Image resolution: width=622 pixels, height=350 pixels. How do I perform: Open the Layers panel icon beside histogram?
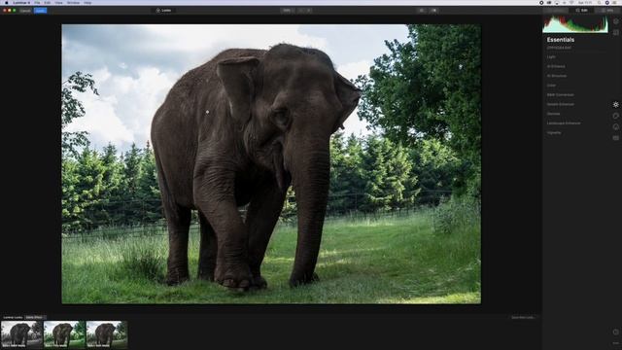point(615,21)
